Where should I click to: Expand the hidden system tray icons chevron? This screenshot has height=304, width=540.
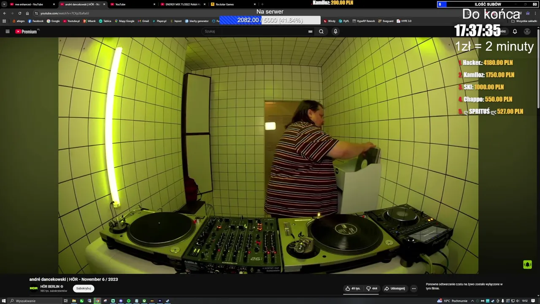click(472, 301)
